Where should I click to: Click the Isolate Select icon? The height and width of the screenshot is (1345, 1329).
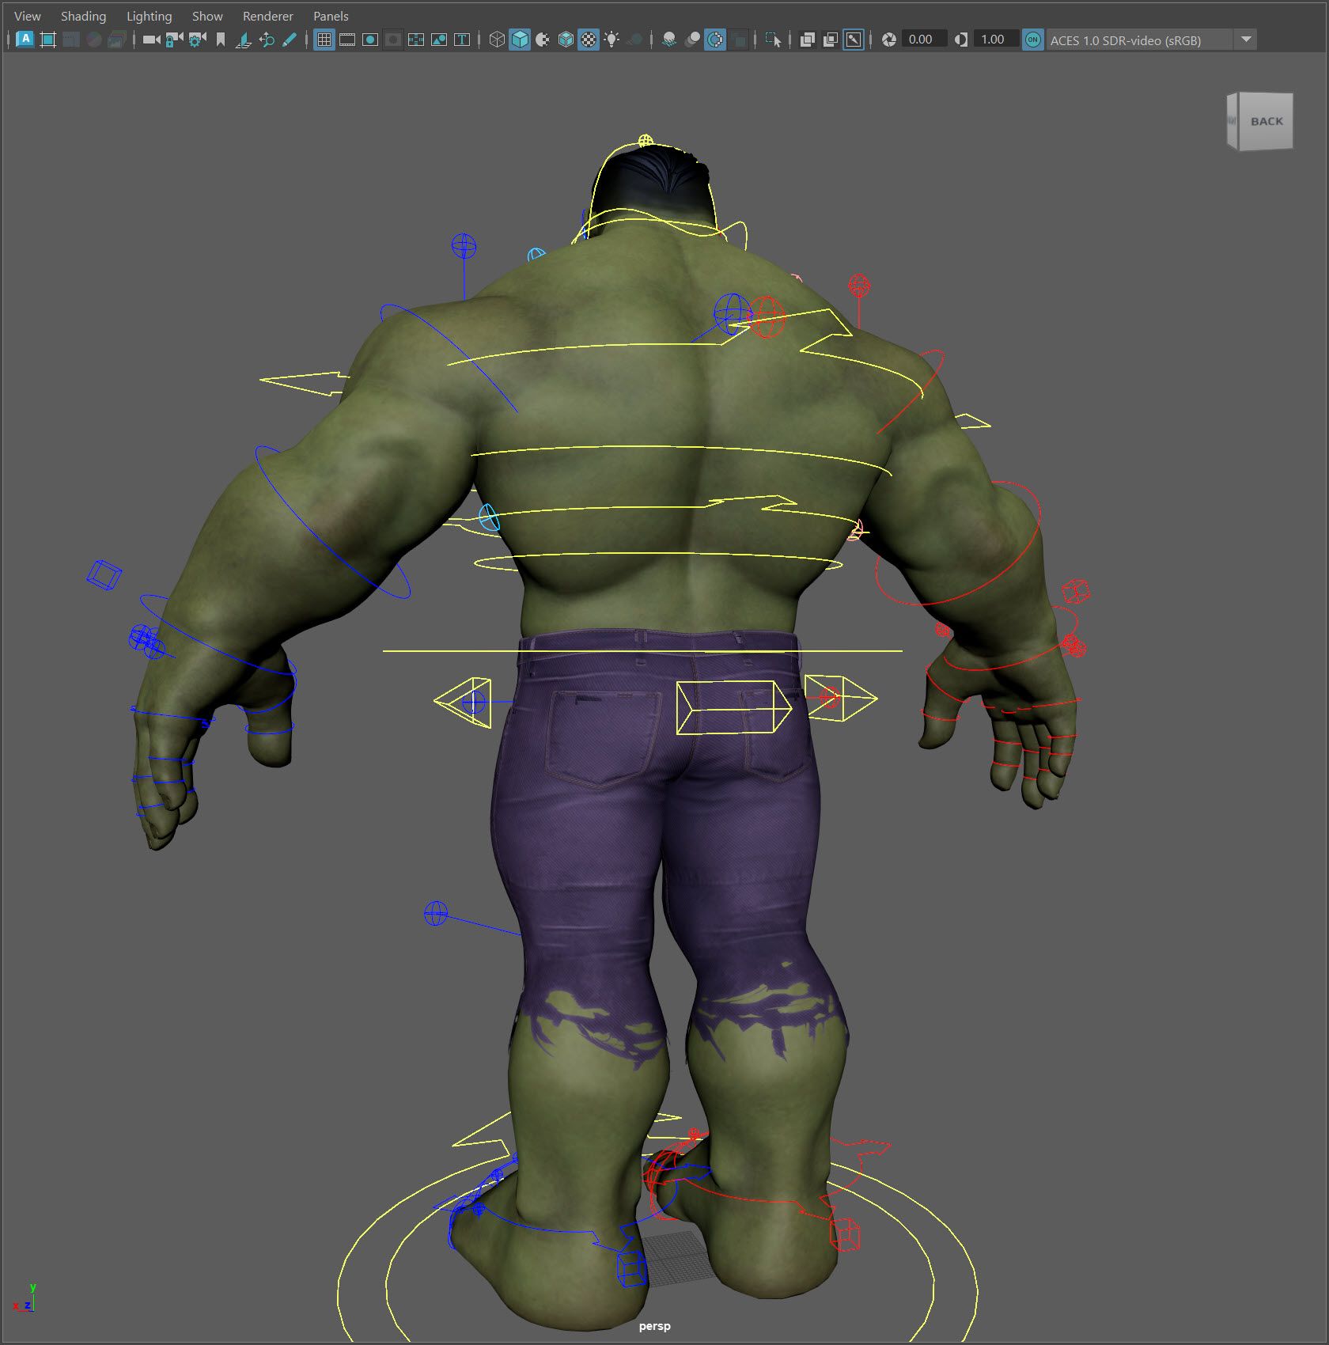click(x=773, y=40)
